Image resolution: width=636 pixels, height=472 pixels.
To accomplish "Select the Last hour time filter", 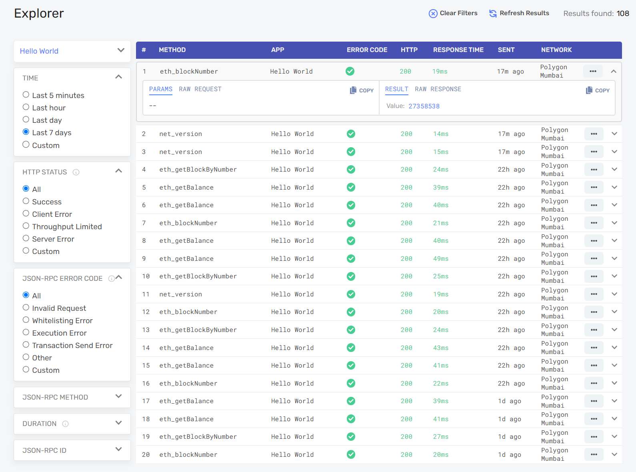I will point(26,107).
